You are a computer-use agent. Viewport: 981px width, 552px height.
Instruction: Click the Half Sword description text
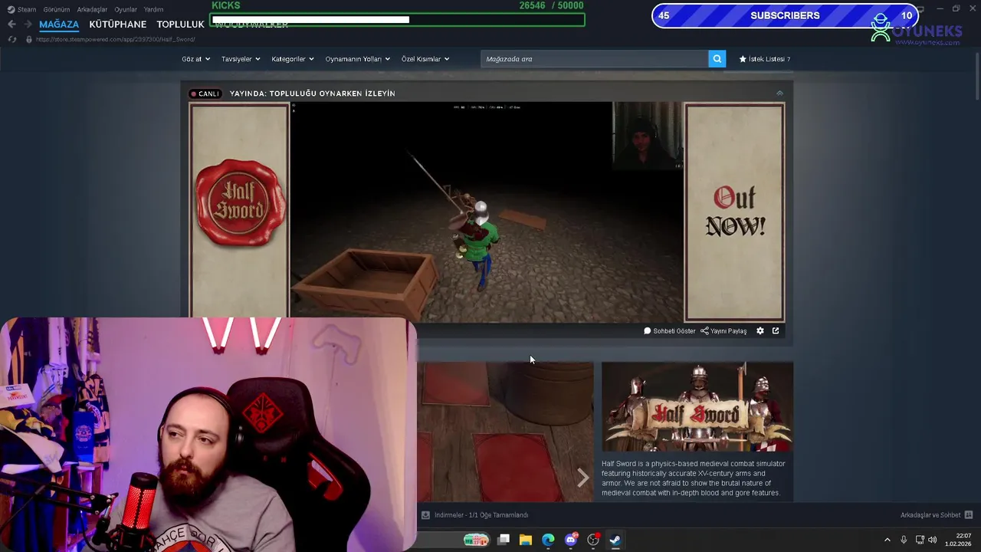click(x=693, y=478)
